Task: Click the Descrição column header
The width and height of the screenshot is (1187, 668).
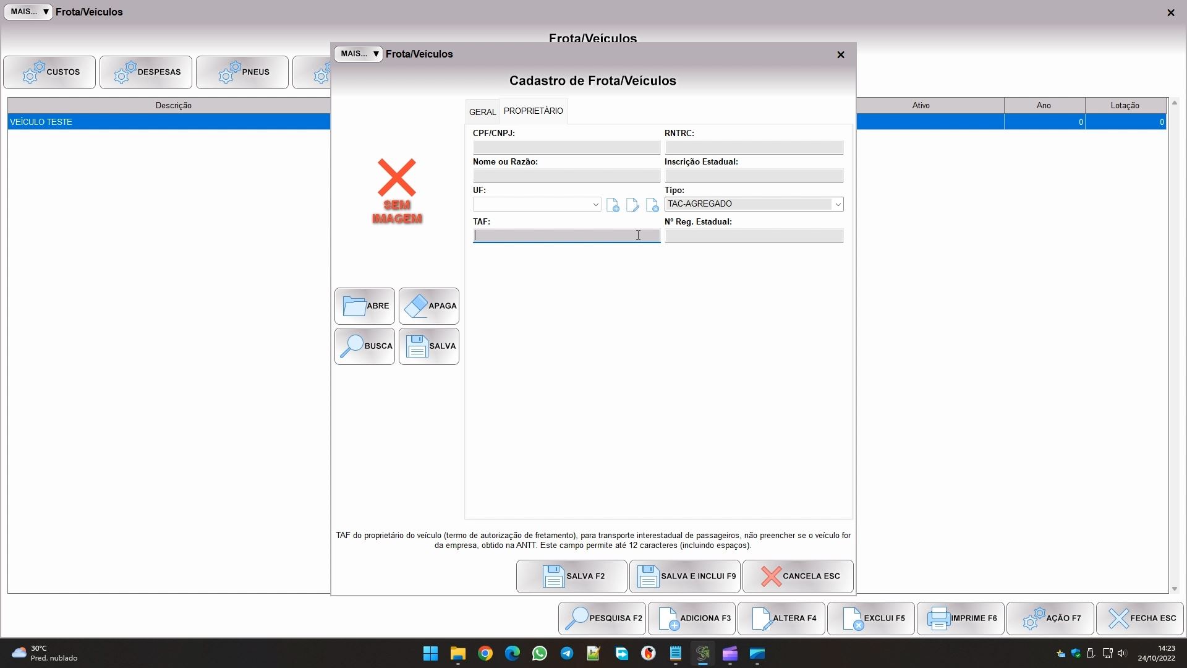Action: [173, 106]
